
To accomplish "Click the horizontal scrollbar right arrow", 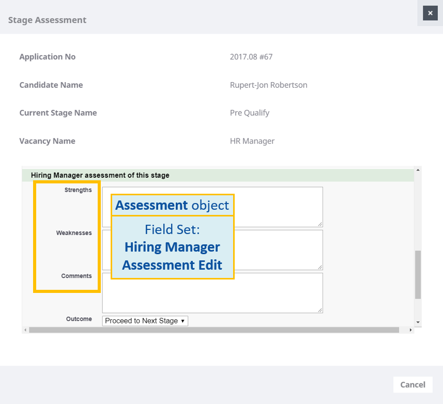I will pos(411,330).
